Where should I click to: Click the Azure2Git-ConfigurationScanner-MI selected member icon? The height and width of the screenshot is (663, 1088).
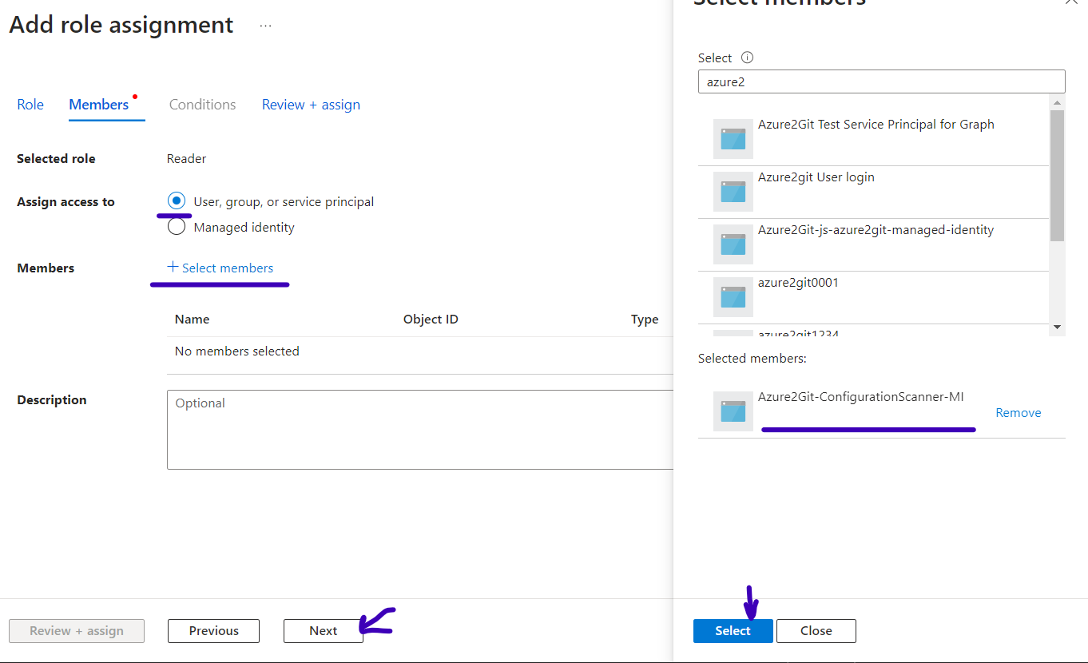click(x=733, y=411)
